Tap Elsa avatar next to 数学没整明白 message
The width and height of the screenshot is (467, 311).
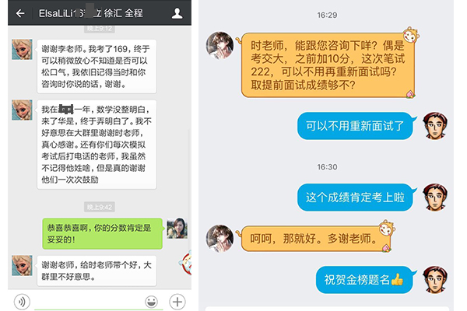[22, 110]
